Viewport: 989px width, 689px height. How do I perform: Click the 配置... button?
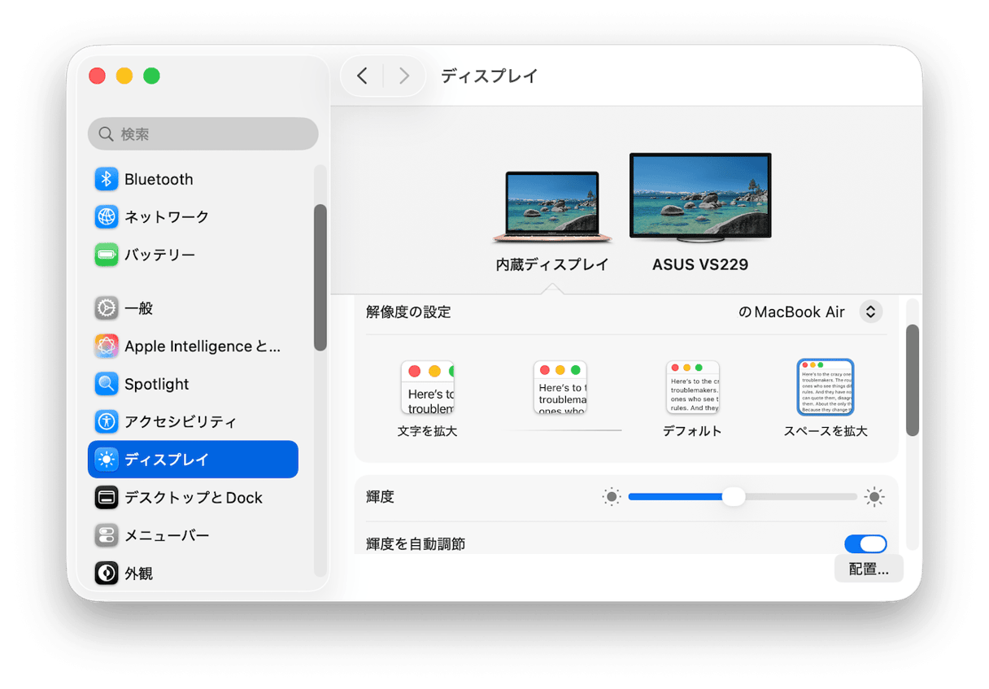pos(869,569)
